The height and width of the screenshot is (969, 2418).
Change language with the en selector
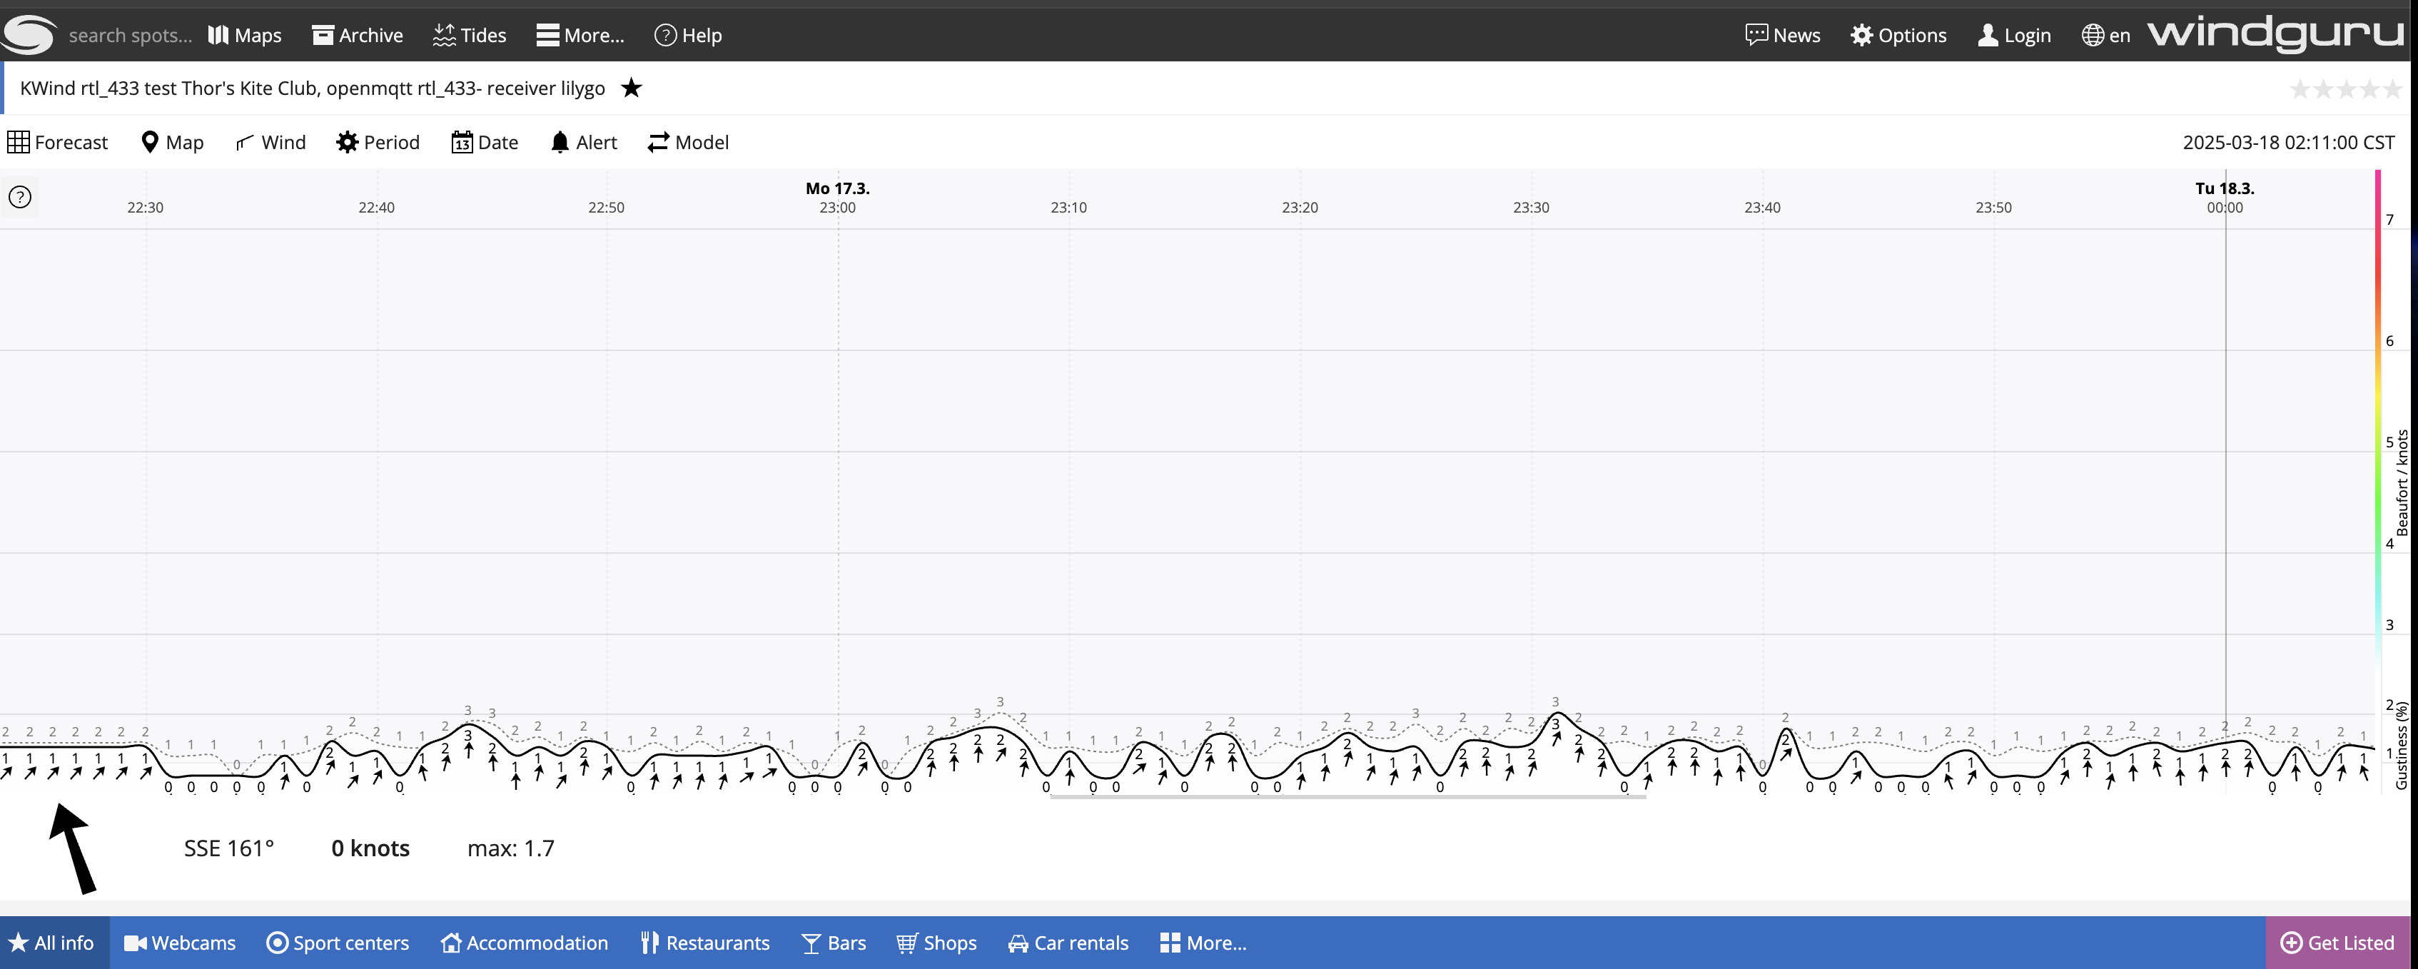tap(2105, 36)
